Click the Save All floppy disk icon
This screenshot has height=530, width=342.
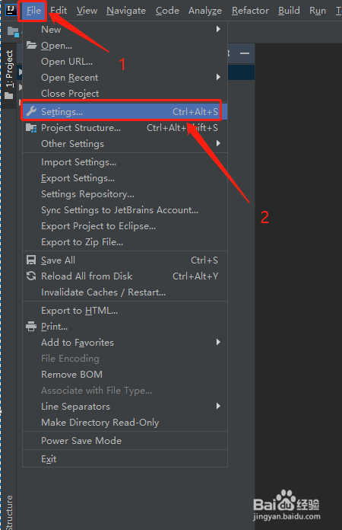click(x=31, y=260)
